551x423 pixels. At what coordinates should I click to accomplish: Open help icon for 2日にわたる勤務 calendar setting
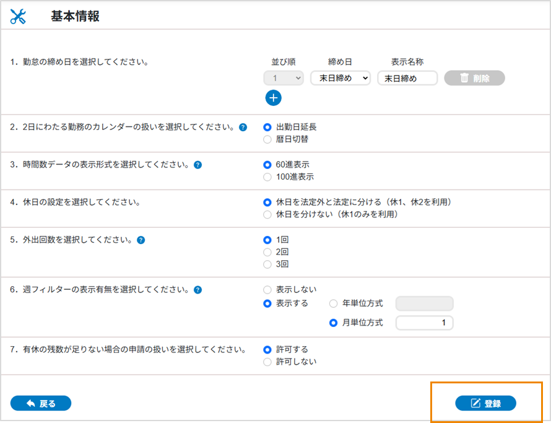point(243,127)
